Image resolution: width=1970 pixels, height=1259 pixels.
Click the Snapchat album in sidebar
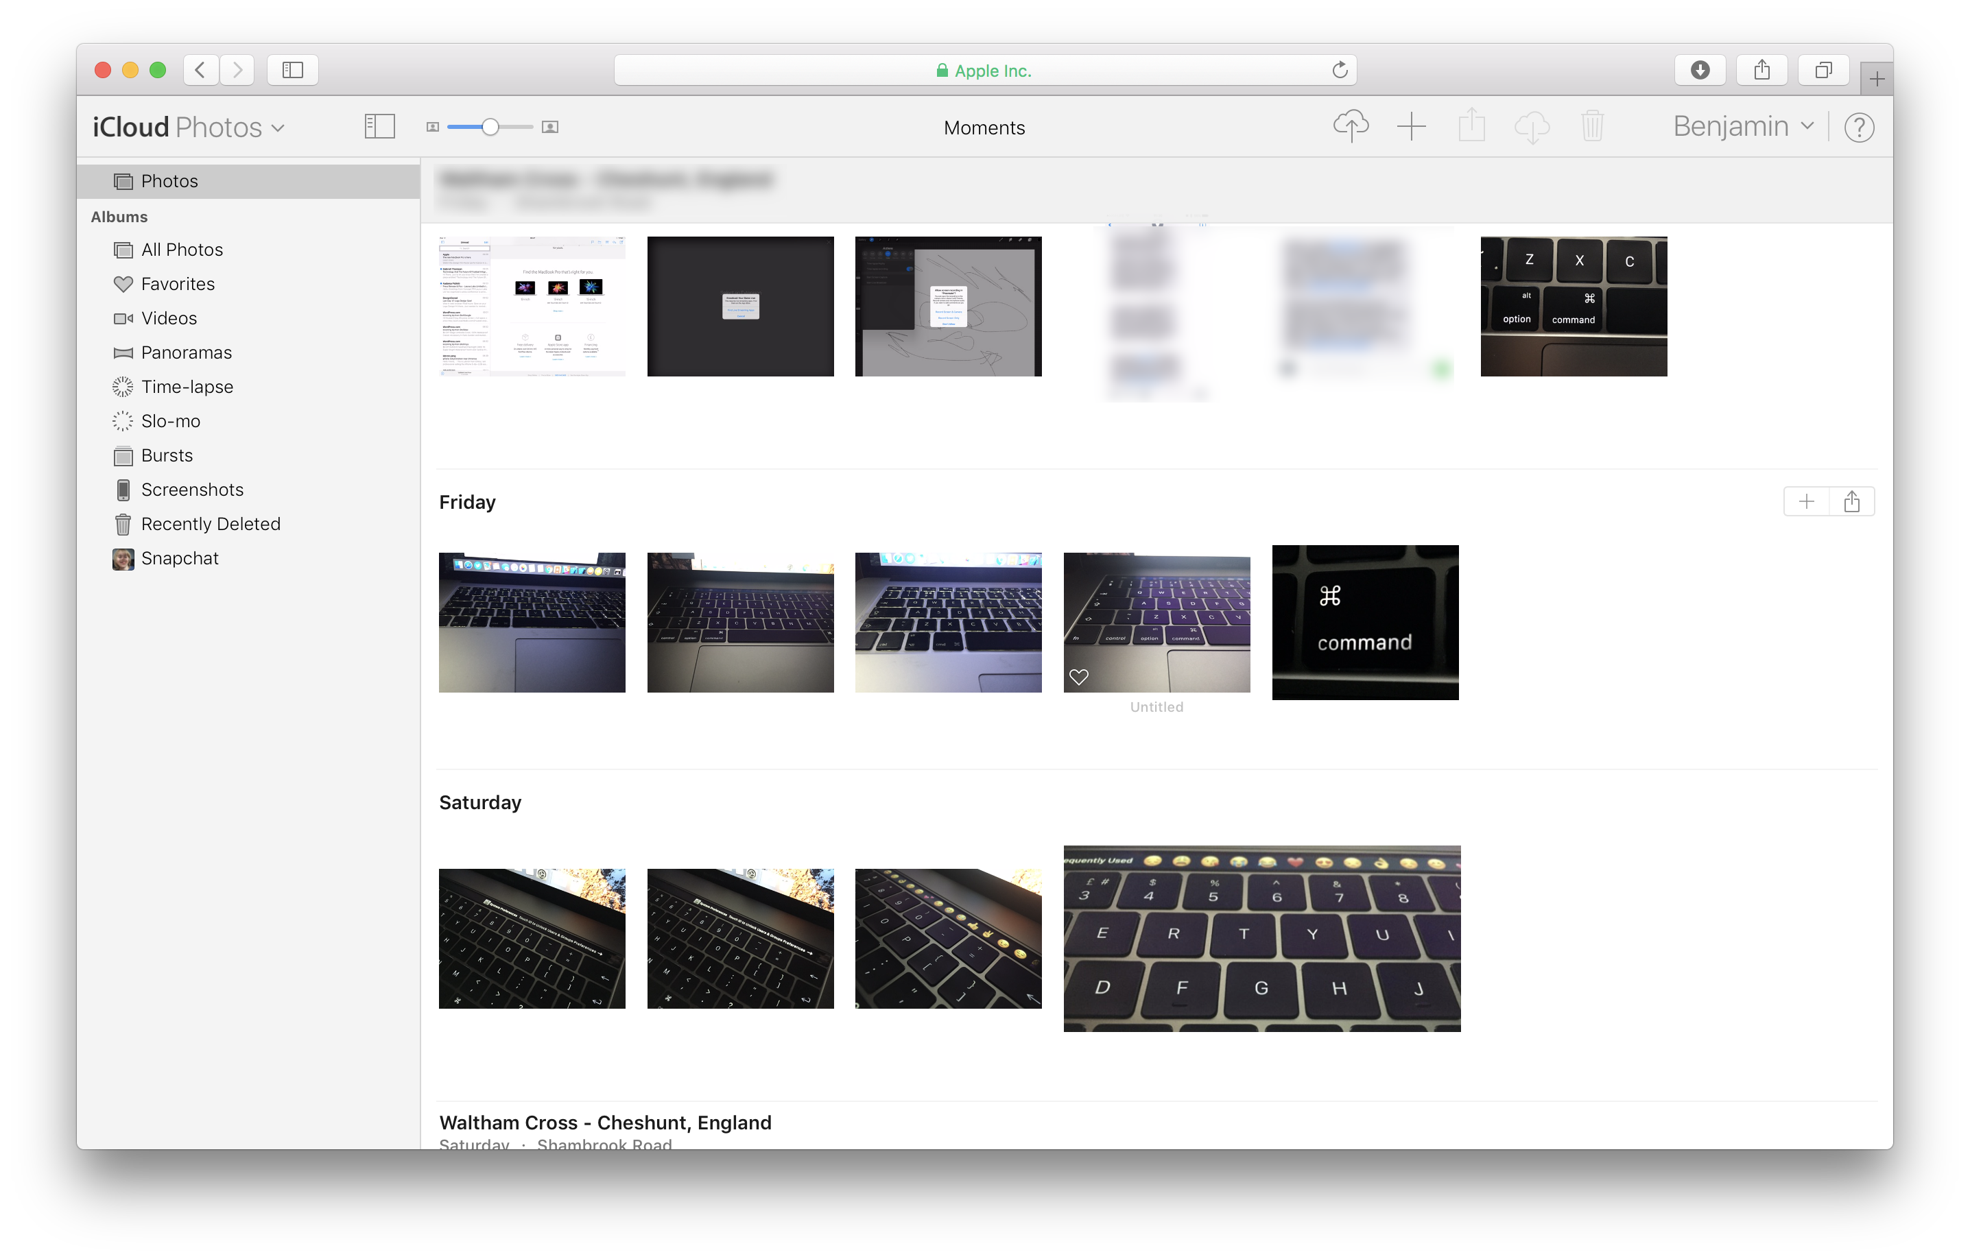tap(180, 558)
